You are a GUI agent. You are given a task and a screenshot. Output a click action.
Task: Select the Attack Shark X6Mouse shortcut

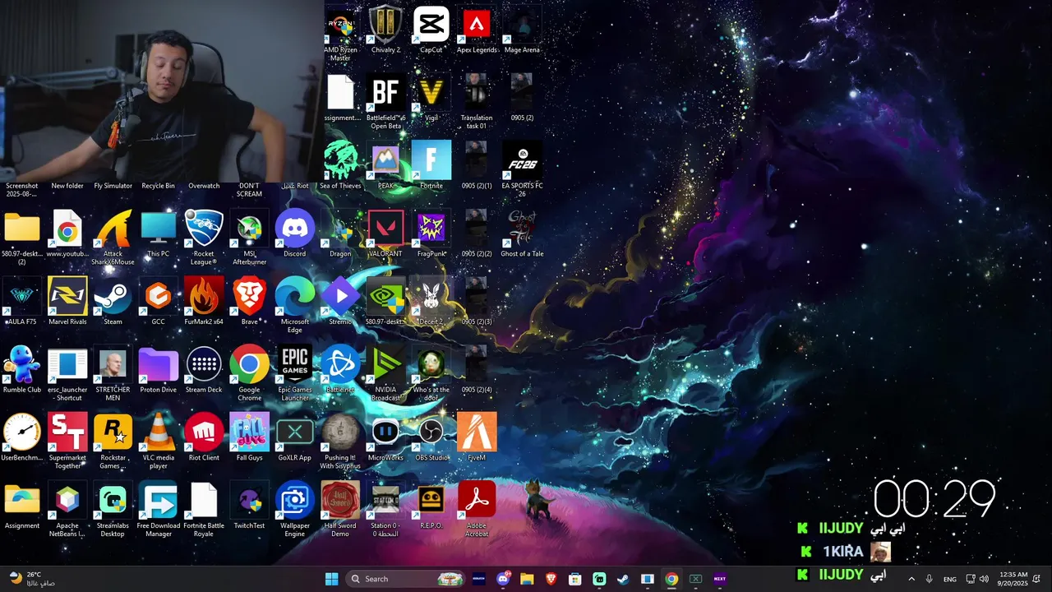(x=113, y=229)
